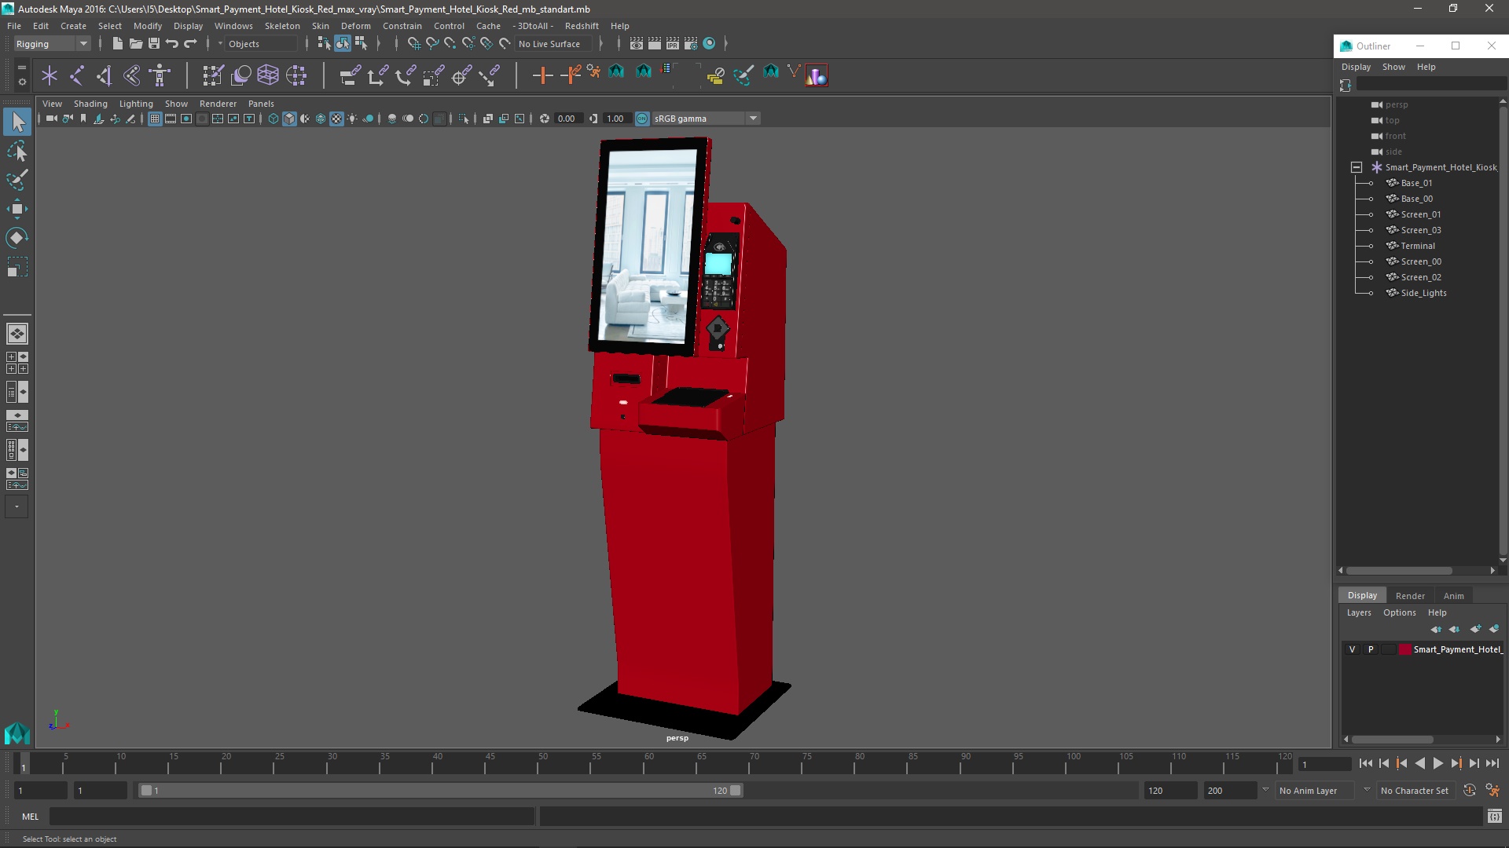This screenshot has width=1509, height=848.
Task: Toggle visibility of Screen_02 object
Action: tap(1372, 276)
